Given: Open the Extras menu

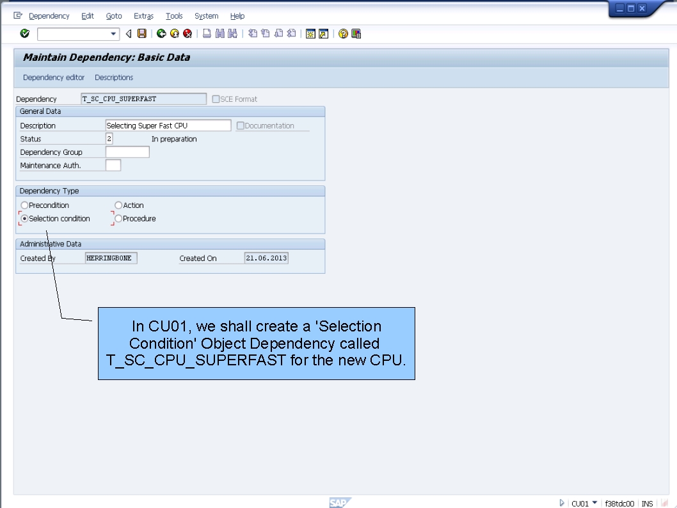Looking at the screenshot, I should click(x=143, y=16).
